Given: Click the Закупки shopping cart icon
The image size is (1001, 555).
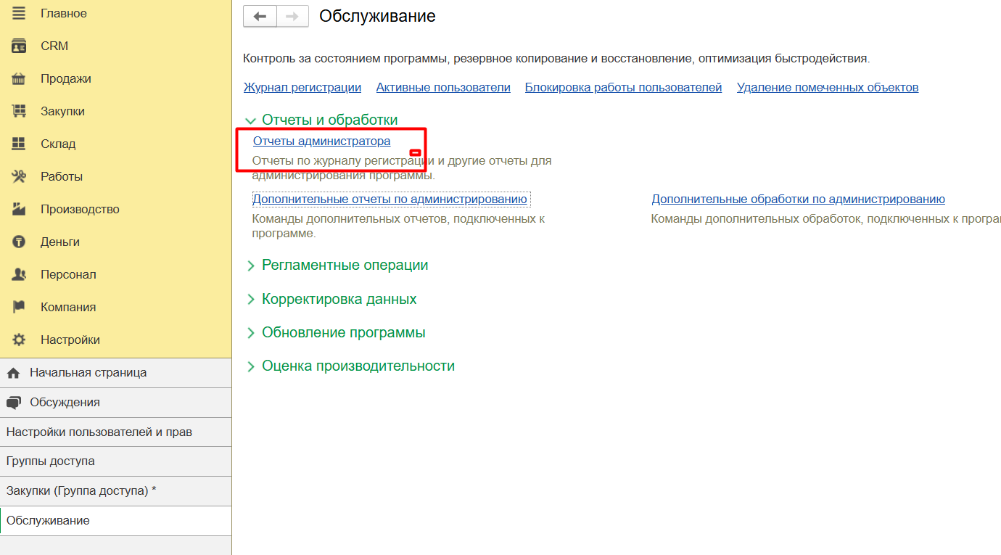Looking at the screenshot, I should pyautogui.click(x=19, y=112).
